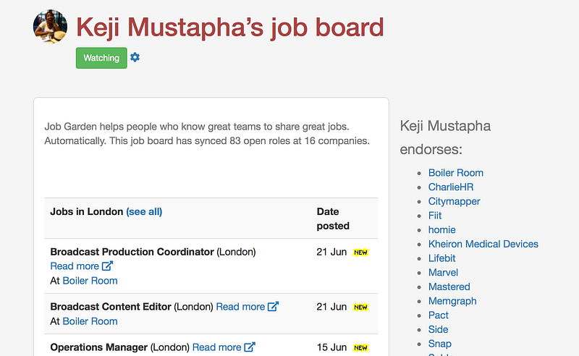The width and height of the screenshot is (579, 356).
Task: Open Boiler Room under Broadcast Production Coordinator
Action: coord(90,281)
